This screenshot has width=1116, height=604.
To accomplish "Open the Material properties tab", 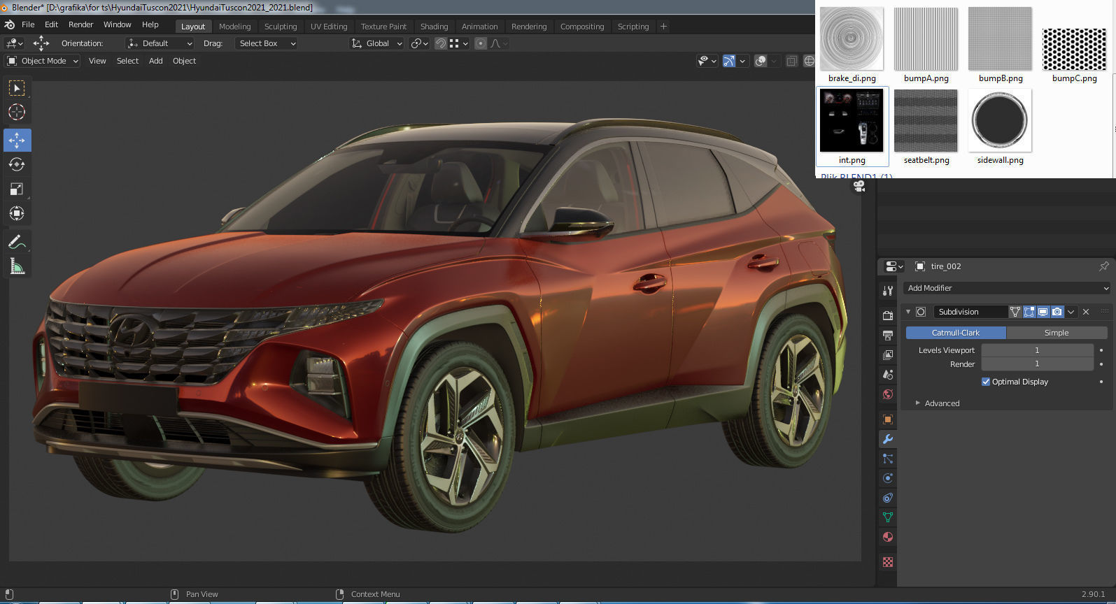I will pos(888,537).
